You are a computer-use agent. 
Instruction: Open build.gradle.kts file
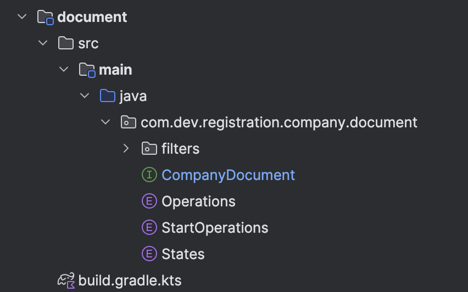(130, 280)
